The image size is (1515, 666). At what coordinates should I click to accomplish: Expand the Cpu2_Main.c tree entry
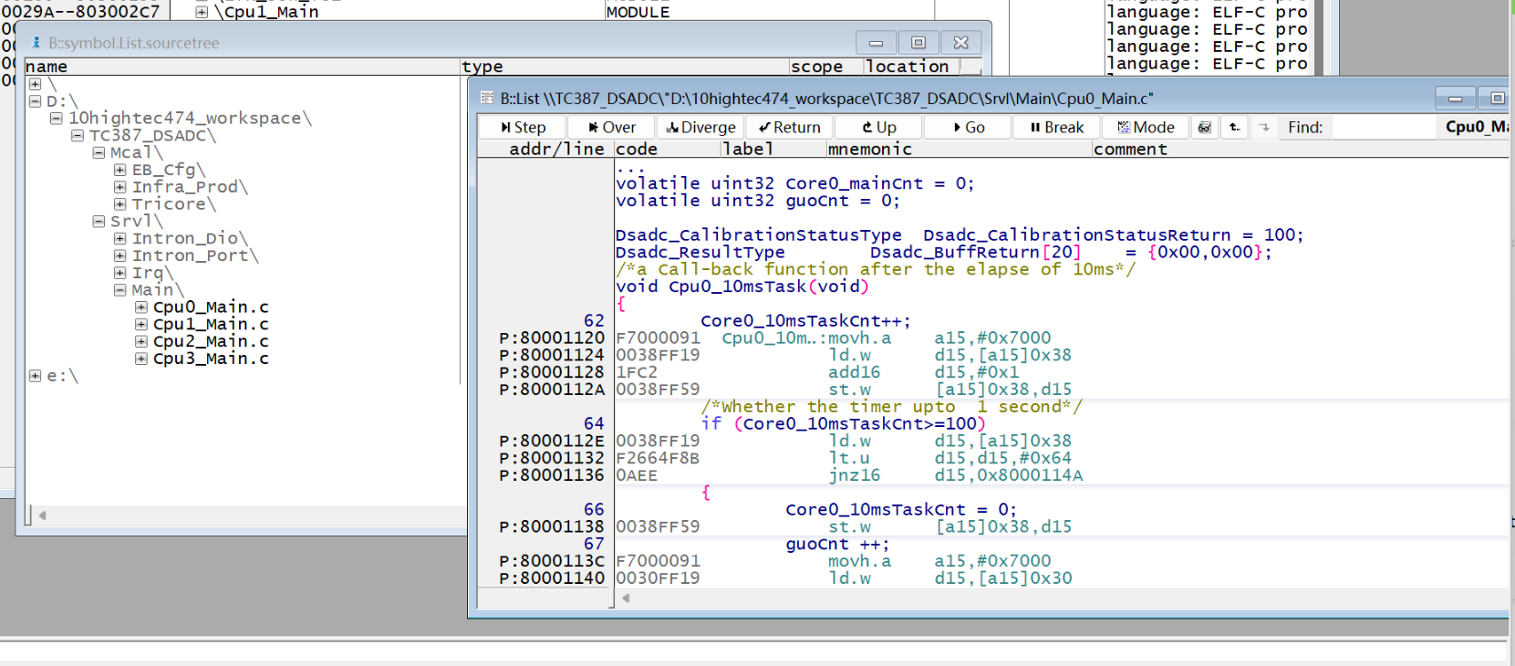click(141, 341)
